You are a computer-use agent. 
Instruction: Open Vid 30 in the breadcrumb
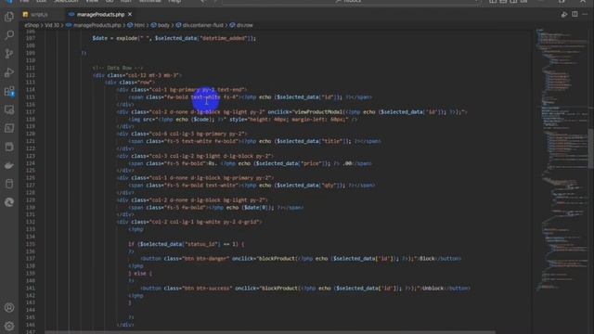[x=52, y=25]
